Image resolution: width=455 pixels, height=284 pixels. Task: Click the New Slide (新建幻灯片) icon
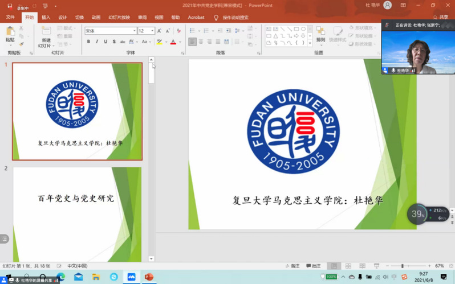pos(45,34)
